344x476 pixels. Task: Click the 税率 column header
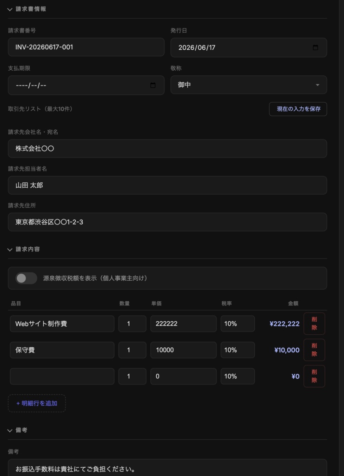[226, 303]
